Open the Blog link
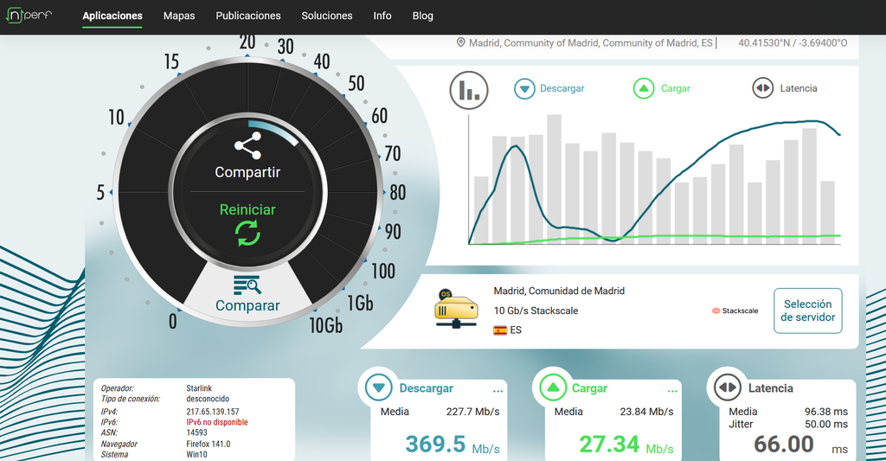Viewport: 886px width, 461px height. pyautogui.click(x=423, y=16)
